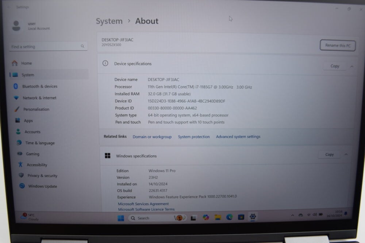Click the Settings back arrow

[x=9, y=7]
